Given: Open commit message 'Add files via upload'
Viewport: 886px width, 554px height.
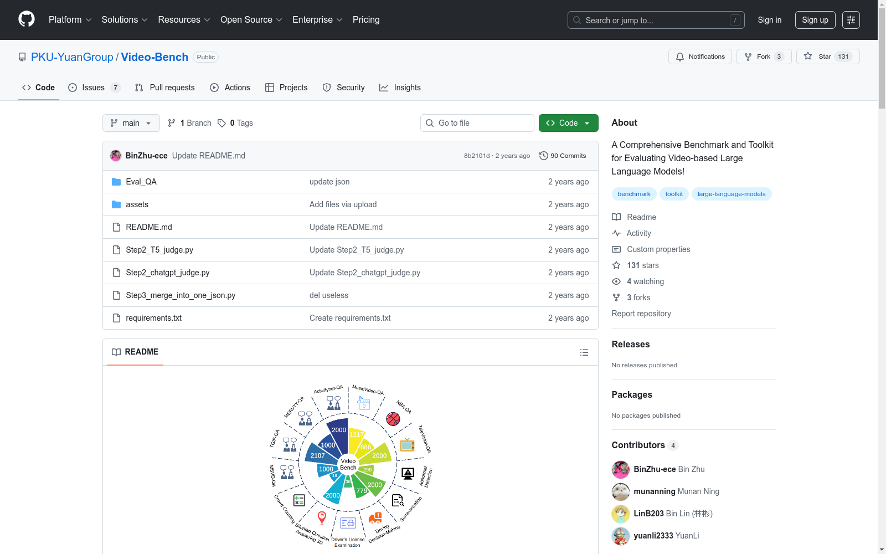Looking at the screenshot, I should (x=343, y=204).
